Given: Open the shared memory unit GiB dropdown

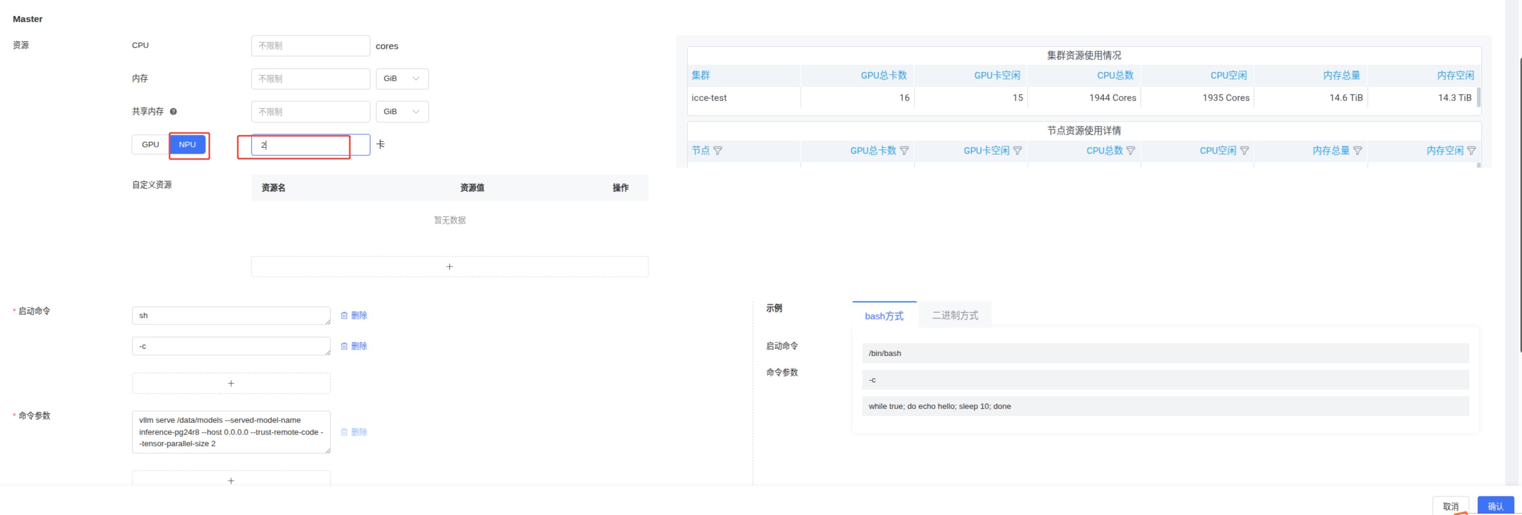Looking at the screenshot, I should (x=402, y=112).
